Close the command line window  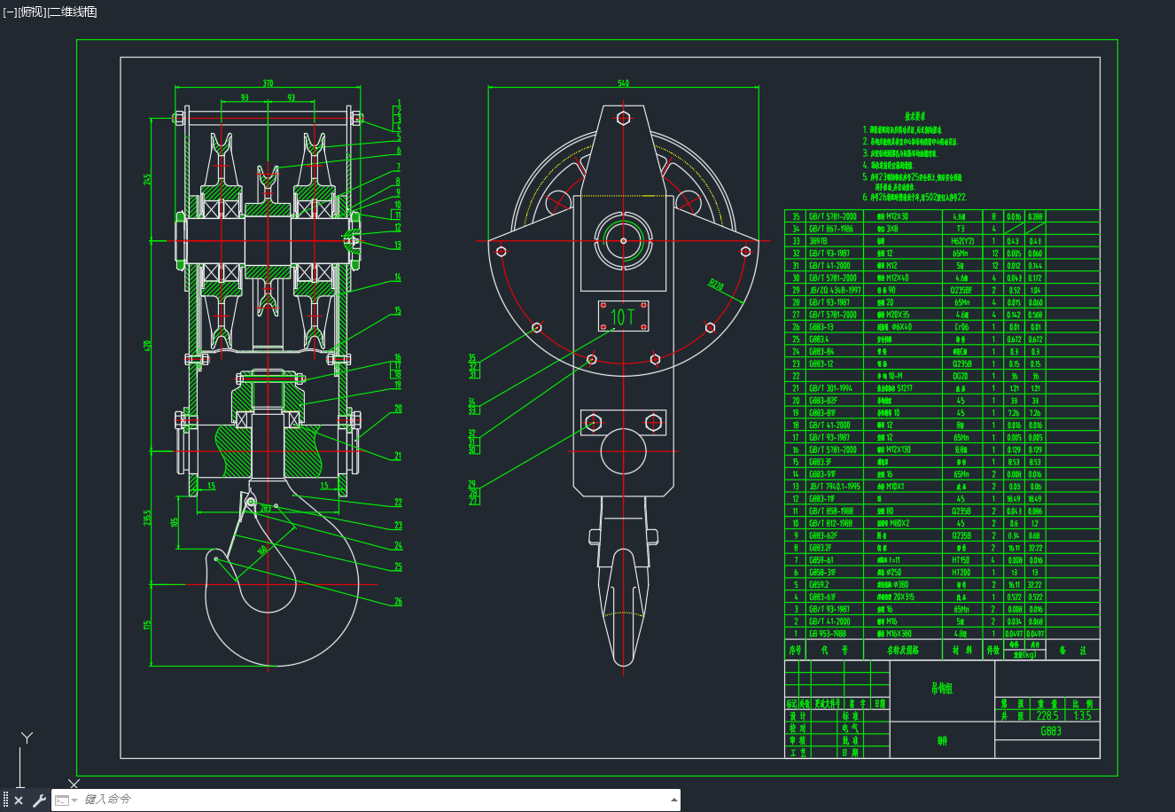(19, 800)
